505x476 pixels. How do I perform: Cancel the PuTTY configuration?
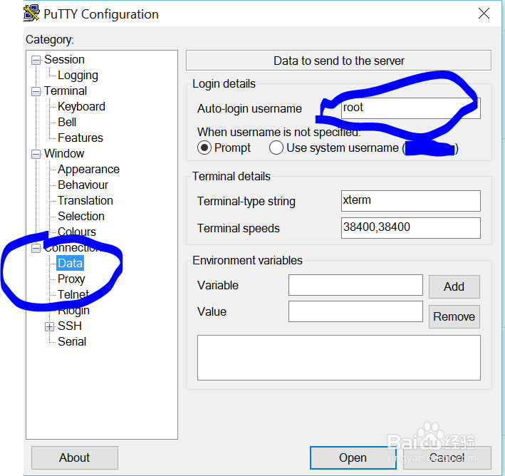(447, 457)
